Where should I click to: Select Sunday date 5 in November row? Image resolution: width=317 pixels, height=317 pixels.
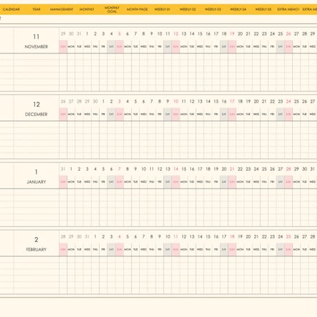(119, 34)
